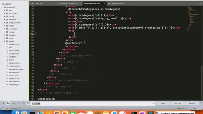Switch to categories.blade.php tab
203x114 pixels.
[x=92, y=3]
